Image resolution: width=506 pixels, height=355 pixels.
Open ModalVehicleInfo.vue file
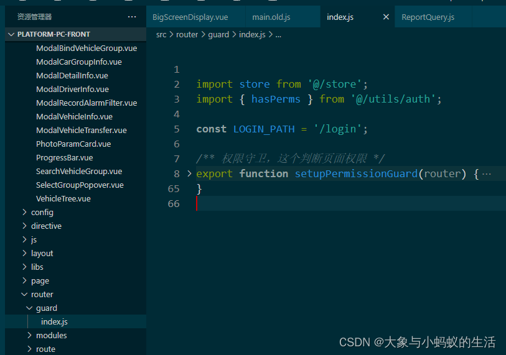tap(74, 116)
